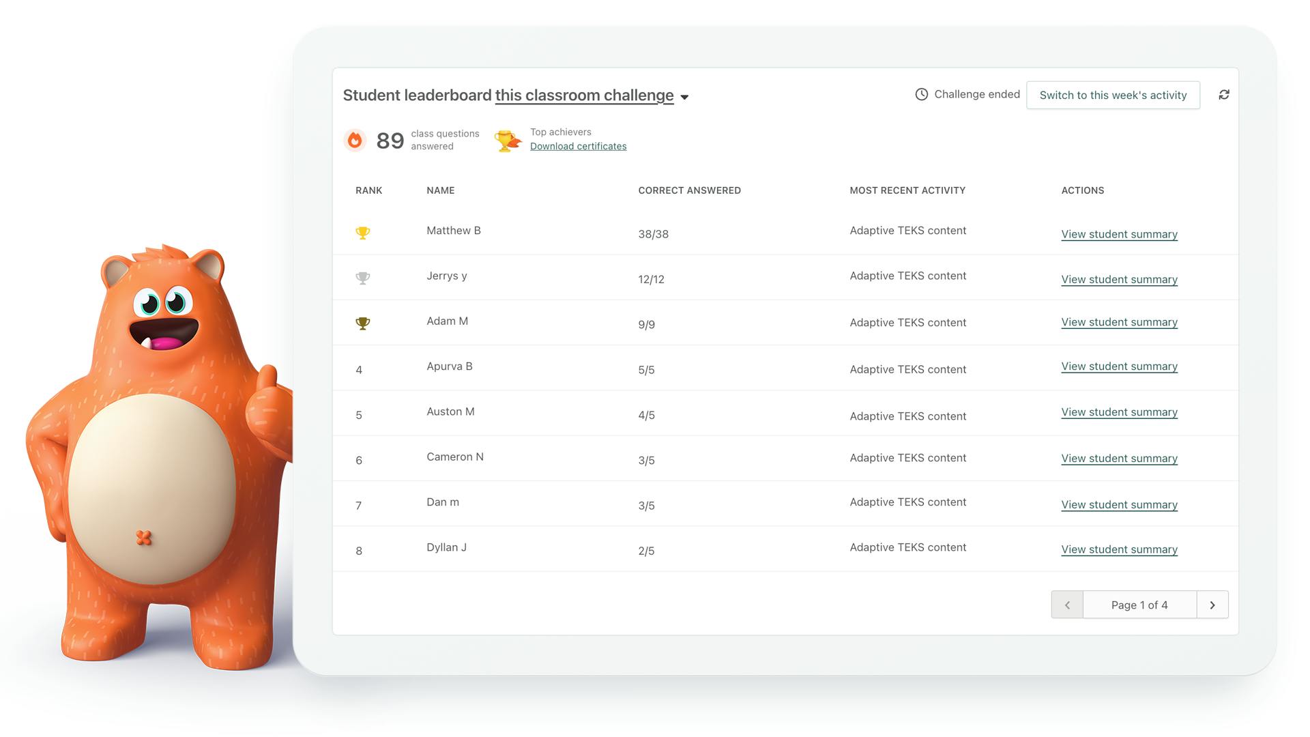Click the trophy icon for top achievers

(x=506, y=139)
